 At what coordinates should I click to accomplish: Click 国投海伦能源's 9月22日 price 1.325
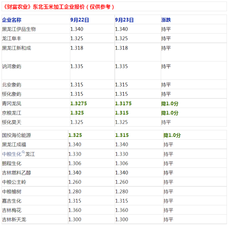tap(75, 135)
